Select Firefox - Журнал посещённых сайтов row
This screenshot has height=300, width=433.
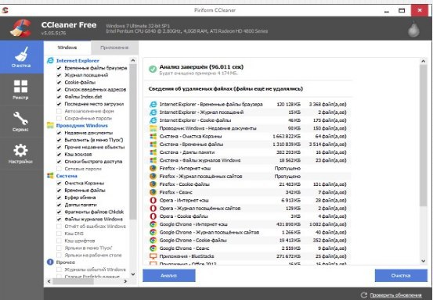(x=247, y=177)
